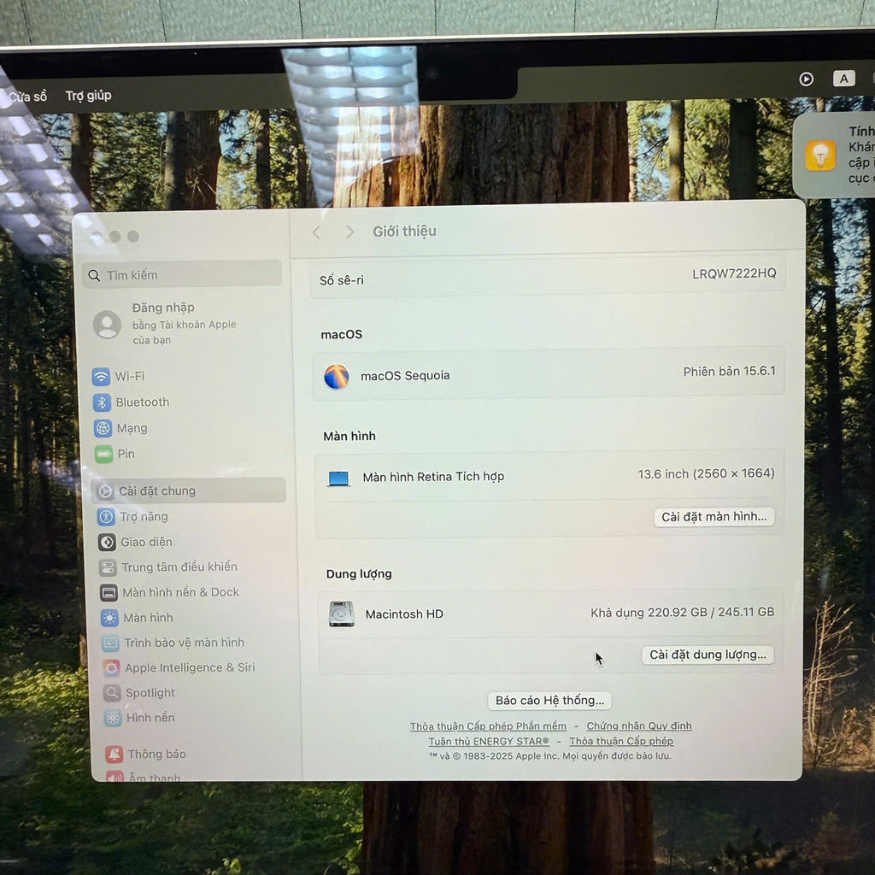Click the Cài đặt dung lượng button
This screenshot has height=875, width=875.
point(708,655)
